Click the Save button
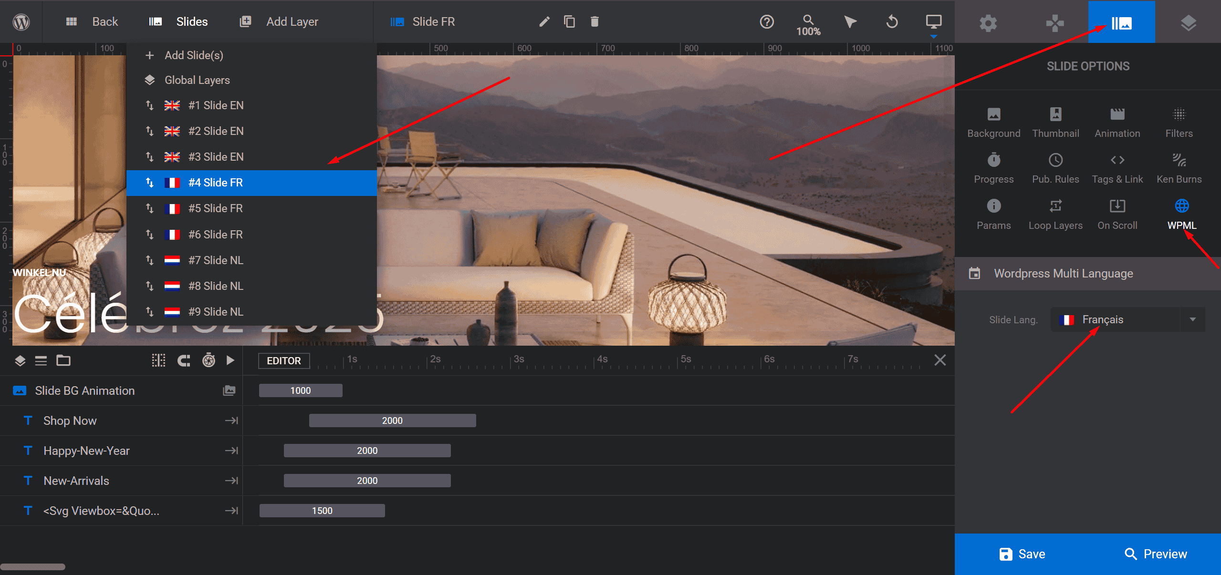This screenshot has height=575, width=1221. pos(1022,554)
